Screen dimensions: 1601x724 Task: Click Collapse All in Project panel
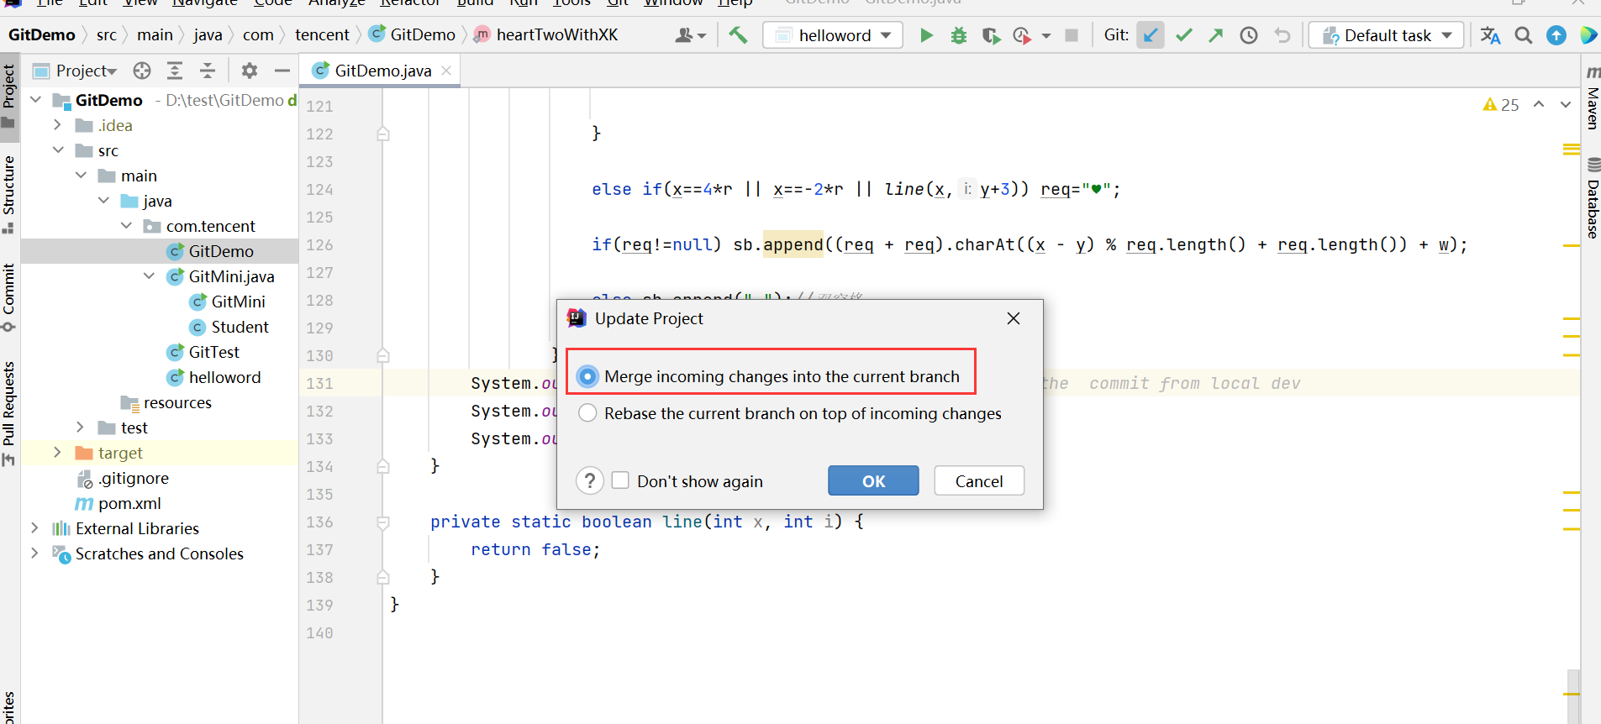[x=208, y=71]
